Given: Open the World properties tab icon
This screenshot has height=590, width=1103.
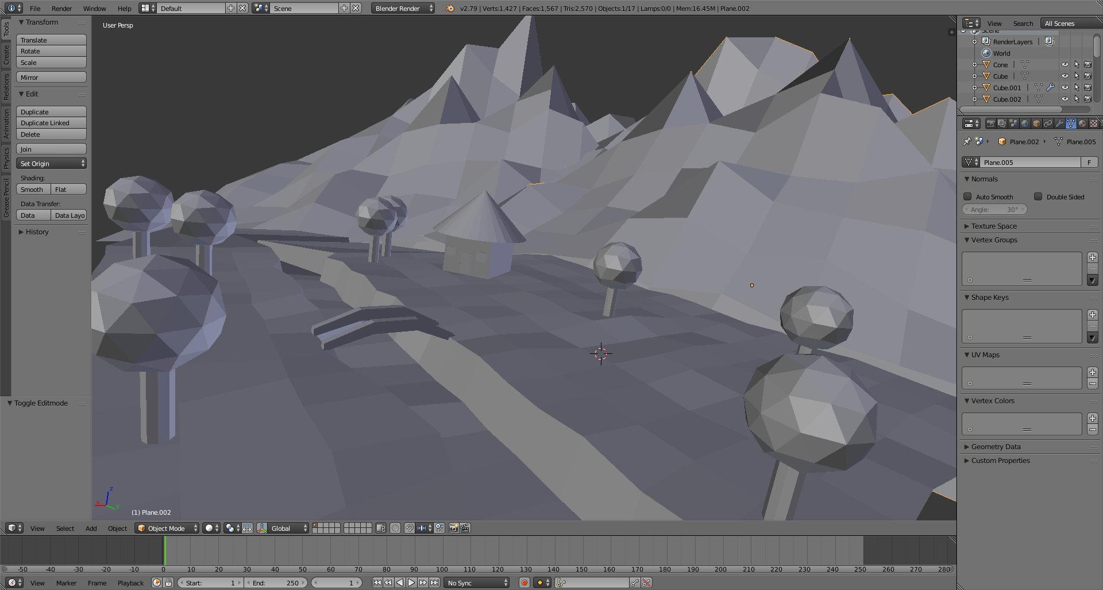Looking at the screenshot, I should coord(1025,124).
